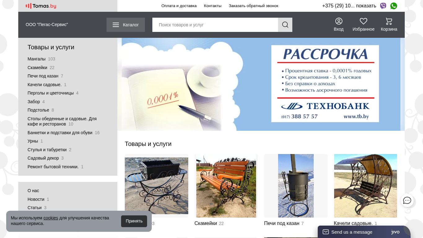Open Ремонт бытовой техники category

(x=53, y=167)
